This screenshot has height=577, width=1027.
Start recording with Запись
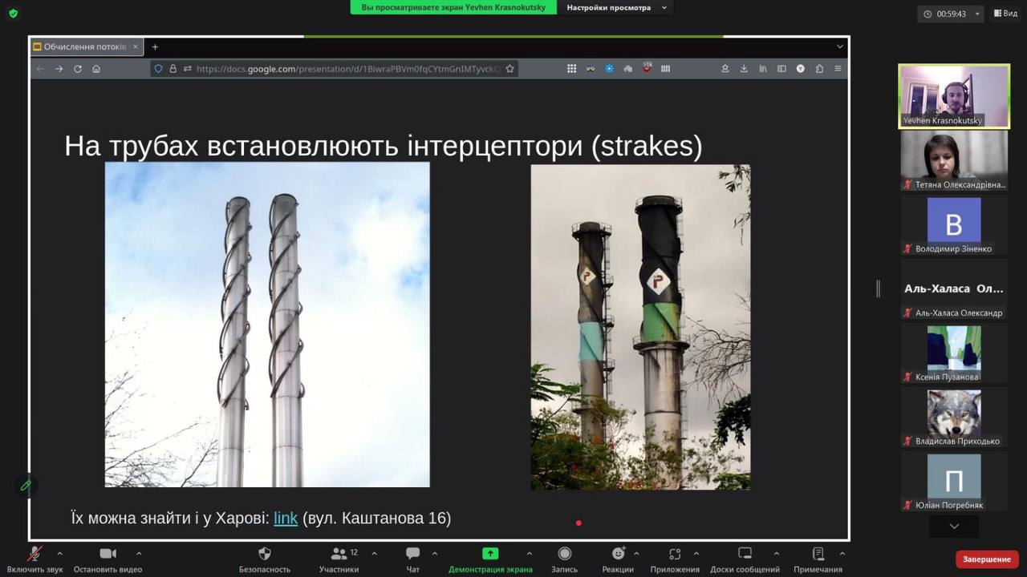pyautogui.click(x=564, y=559)
